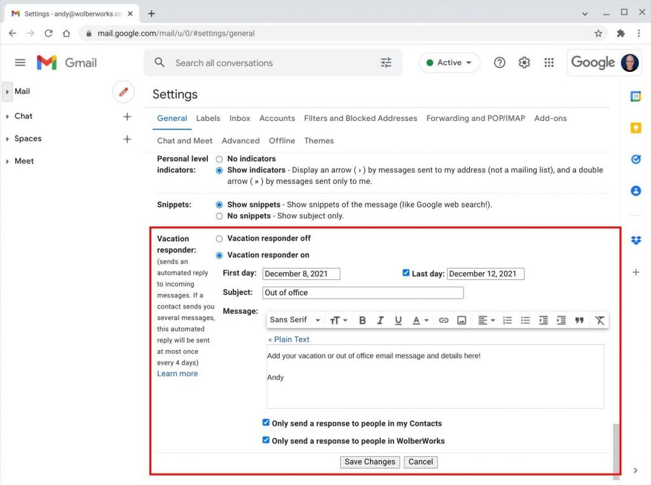Open the Google apps grid launcher
Viewport: 651px width, 485px height.
click(x=549, y=62)
